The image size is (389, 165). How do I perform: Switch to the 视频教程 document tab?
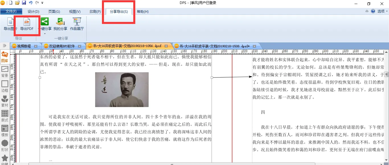[24, 46]
